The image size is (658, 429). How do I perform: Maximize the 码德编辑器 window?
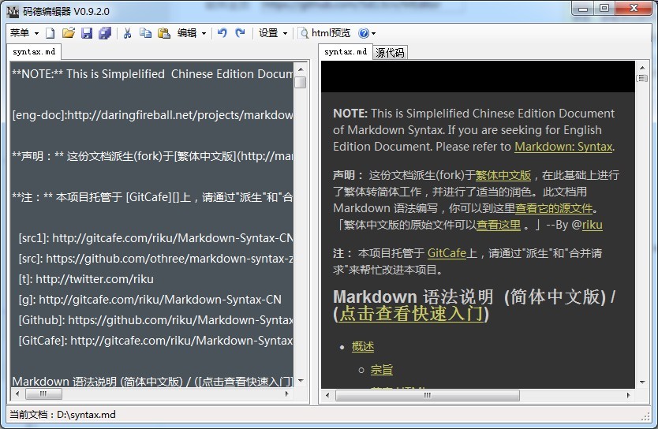604,9
